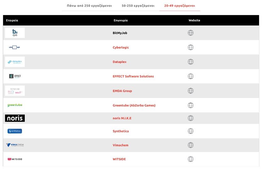Switch to the 'Πάνω από 250 εργαζόμενοι' tab
Screen dimensions: 265x169
(89, 6)
